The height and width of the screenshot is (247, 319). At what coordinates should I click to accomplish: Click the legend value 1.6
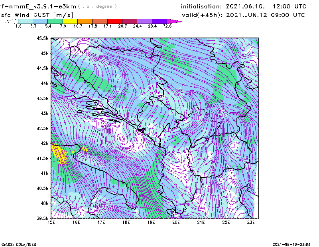coord(18,26)
